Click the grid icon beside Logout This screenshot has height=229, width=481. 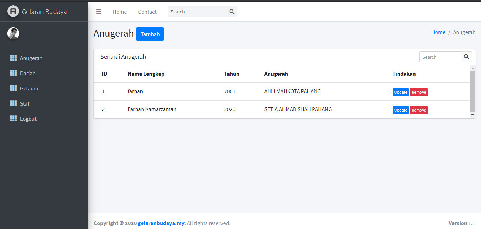click(13, 119)
